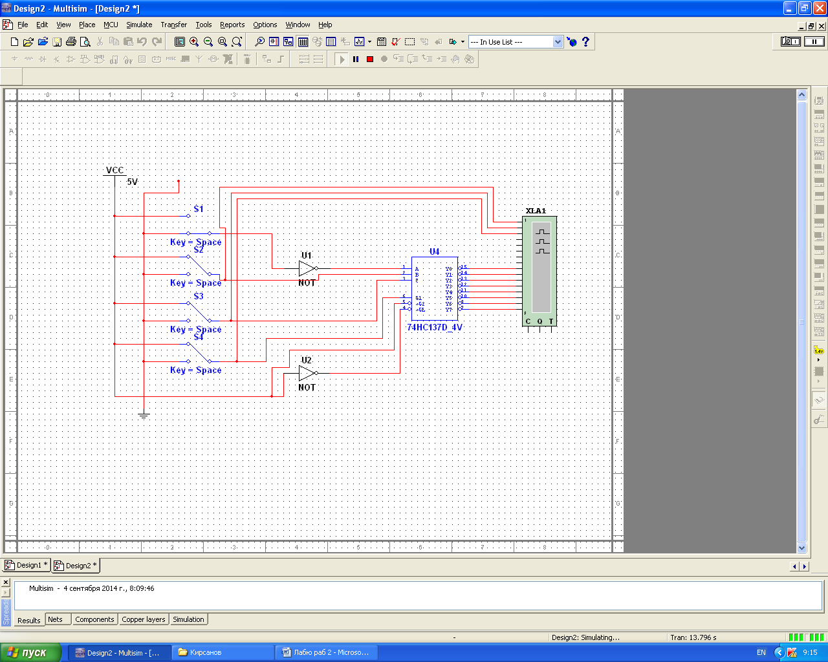Toggle the spreadsheet view icon
The image size is (828, 662).
pyautogui.click(x=303, y=42)
